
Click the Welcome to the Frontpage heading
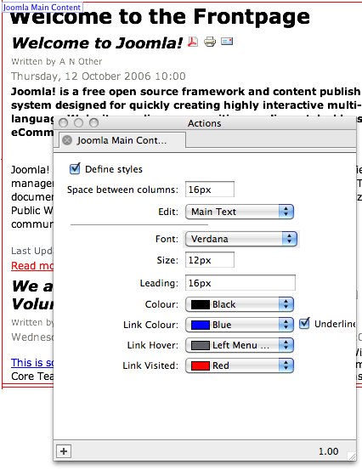(x=160, y=17)
